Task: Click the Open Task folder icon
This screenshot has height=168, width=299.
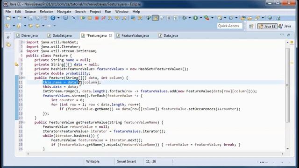Action: (x=250, y=18)
